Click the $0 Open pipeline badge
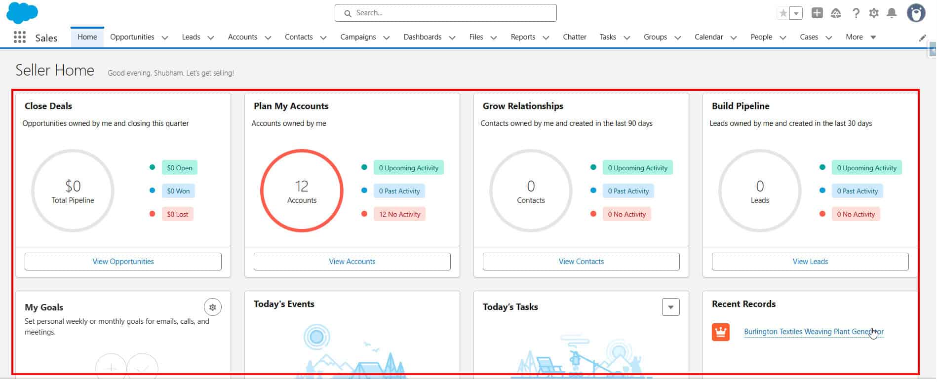937x382 pixels. (x=180, y=168)
